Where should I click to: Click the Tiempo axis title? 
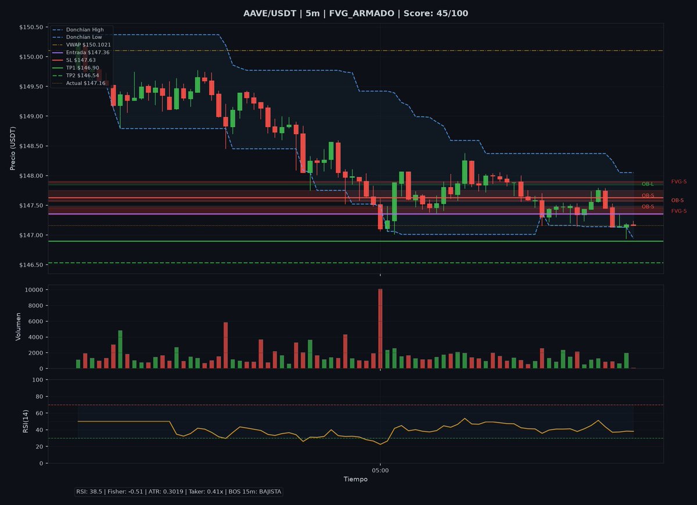[x=355, y=479]
